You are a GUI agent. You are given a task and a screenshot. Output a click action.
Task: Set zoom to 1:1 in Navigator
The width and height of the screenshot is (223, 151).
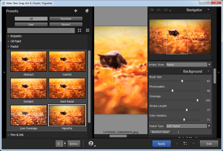[159, 10]
